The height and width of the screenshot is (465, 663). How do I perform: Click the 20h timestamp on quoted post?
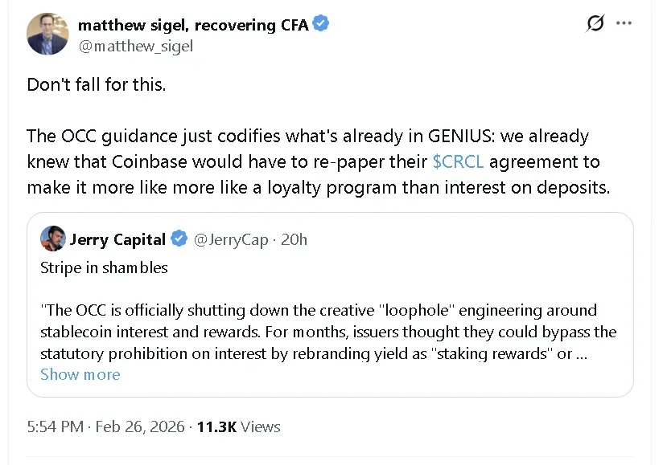point(293,239)
